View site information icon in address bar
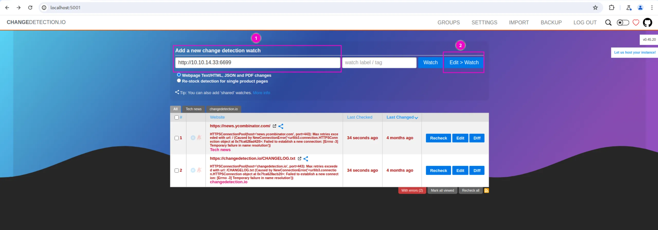658x230 pixels. 44,7
